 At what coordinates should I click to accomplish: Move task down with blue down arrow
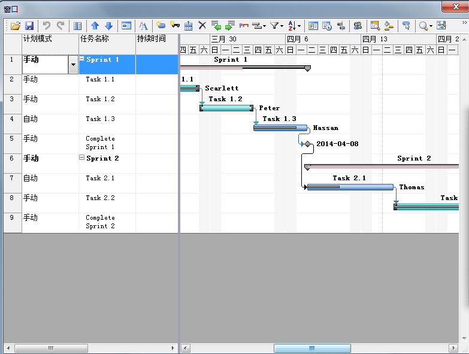pyautogui.click(x=108, y=26)
